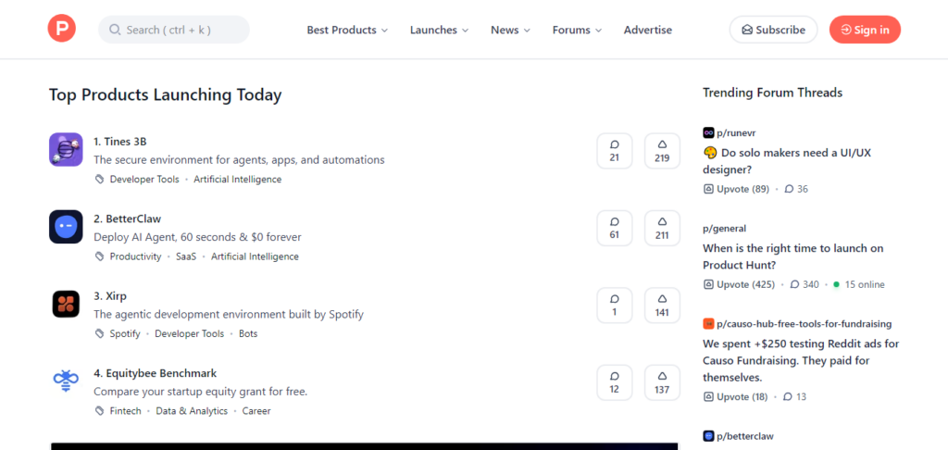Select 'Artificial Intelligence' tag under BetterClaw

(x=255, y=257)
